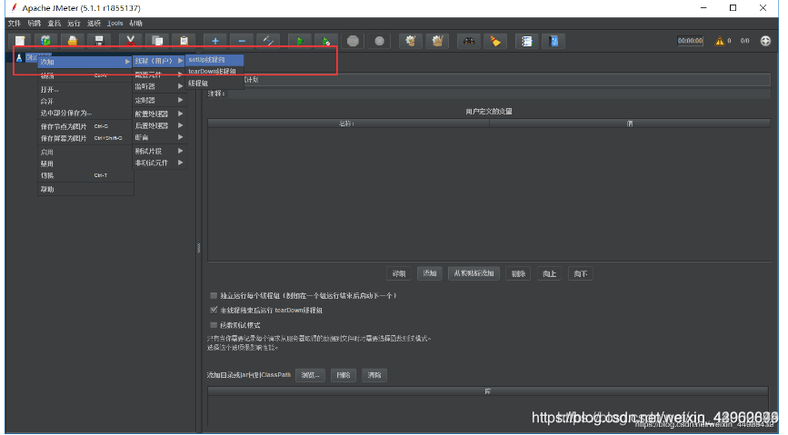Click 添加 button below variables table

click(x=430, y=273)
